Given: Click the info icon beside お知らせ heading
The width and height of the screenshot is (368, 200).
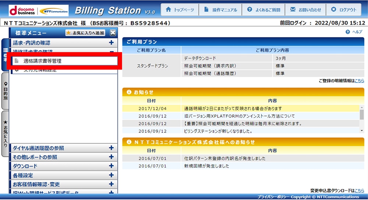Looking at the screenshot, I should pos(129,92).
